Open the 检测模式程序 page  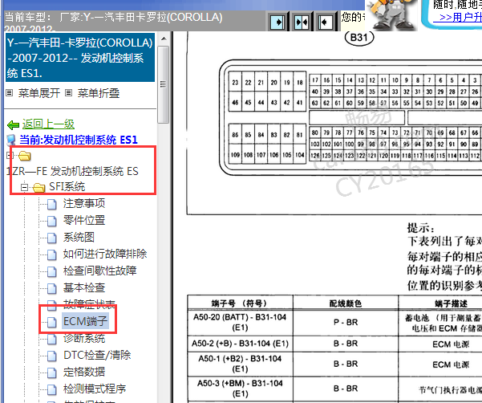95,389
